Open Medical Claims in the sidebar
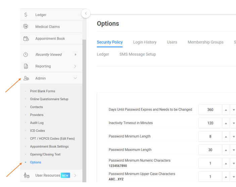Image resolution: width=236 pixels, height=187 pixels. [x=51, y=26]
